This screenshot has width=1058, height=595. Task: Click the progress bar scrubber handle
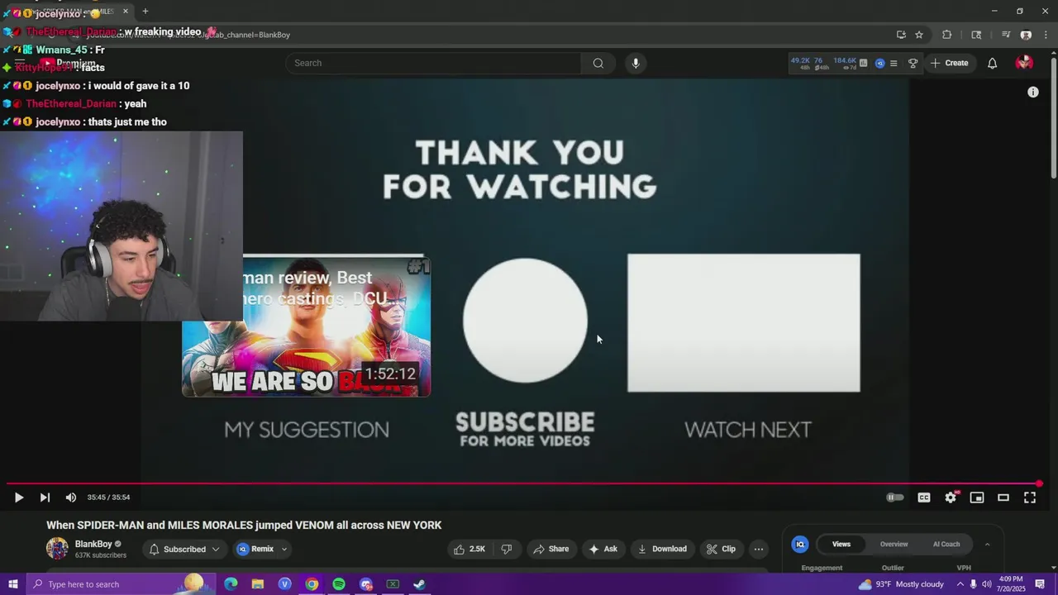point(1039,483)
